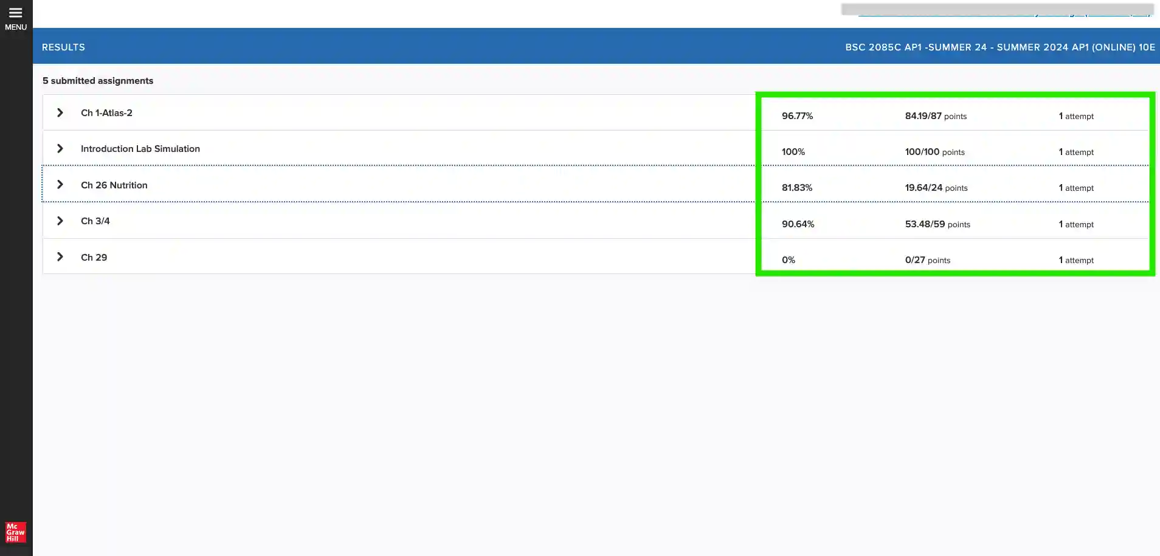
Task: Click the McGraw Hill logo
Action: tap(16, 532)
